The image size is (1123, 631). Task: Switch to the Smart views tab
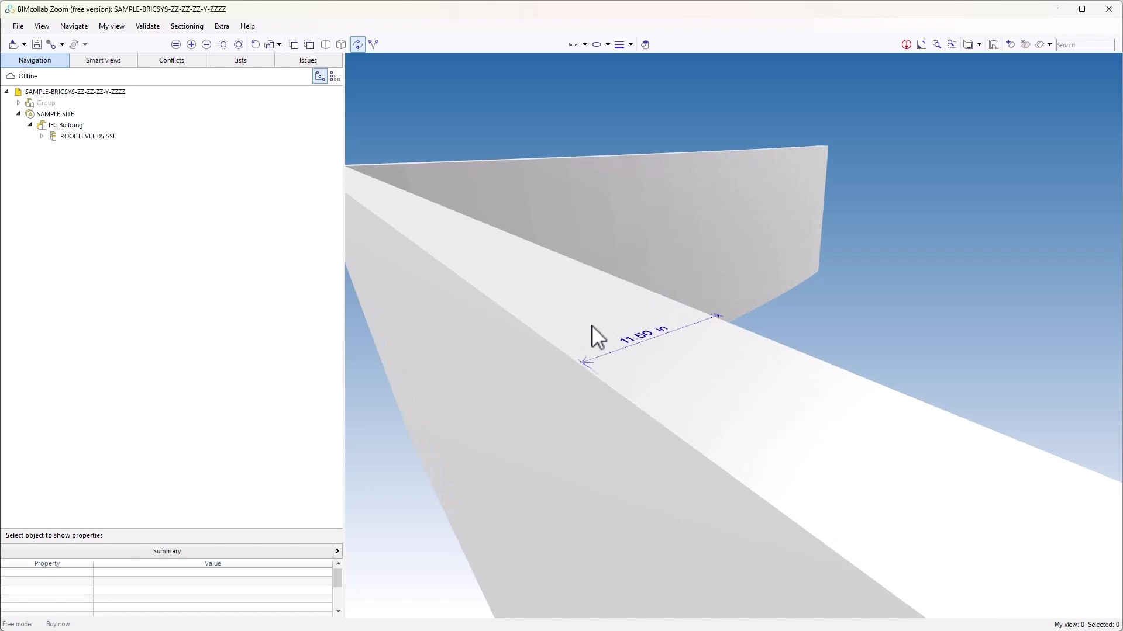(x=103, y=60)
